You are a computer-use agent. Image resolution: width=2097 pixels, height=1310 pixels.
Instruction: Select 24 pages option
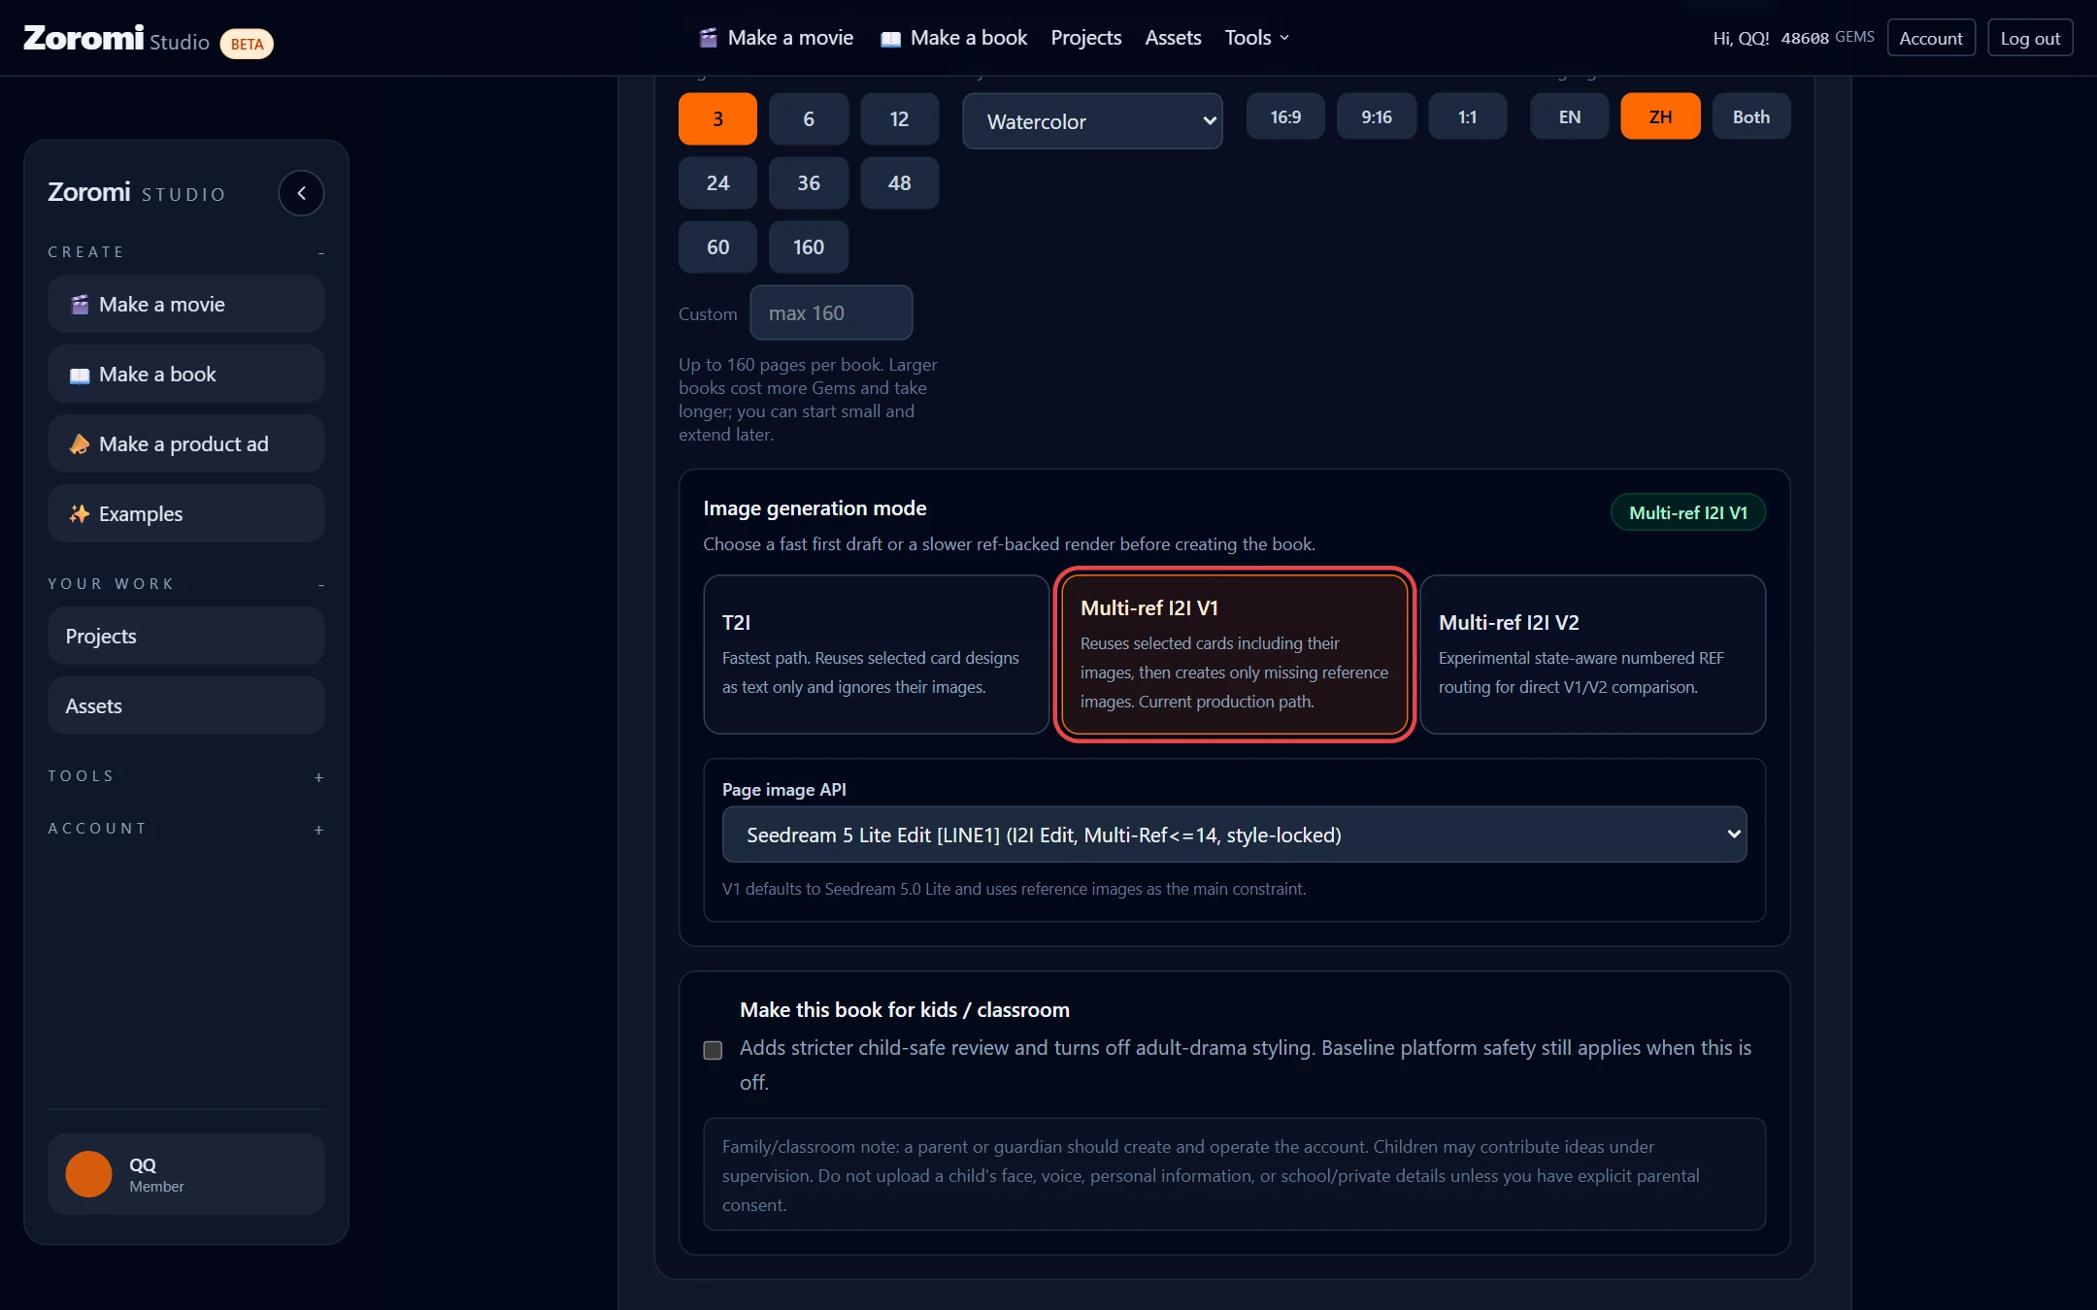(x=717, y=182)
